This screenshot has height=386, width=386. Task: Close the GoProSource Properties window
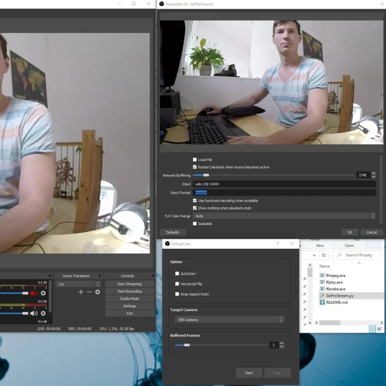(382, 4)
